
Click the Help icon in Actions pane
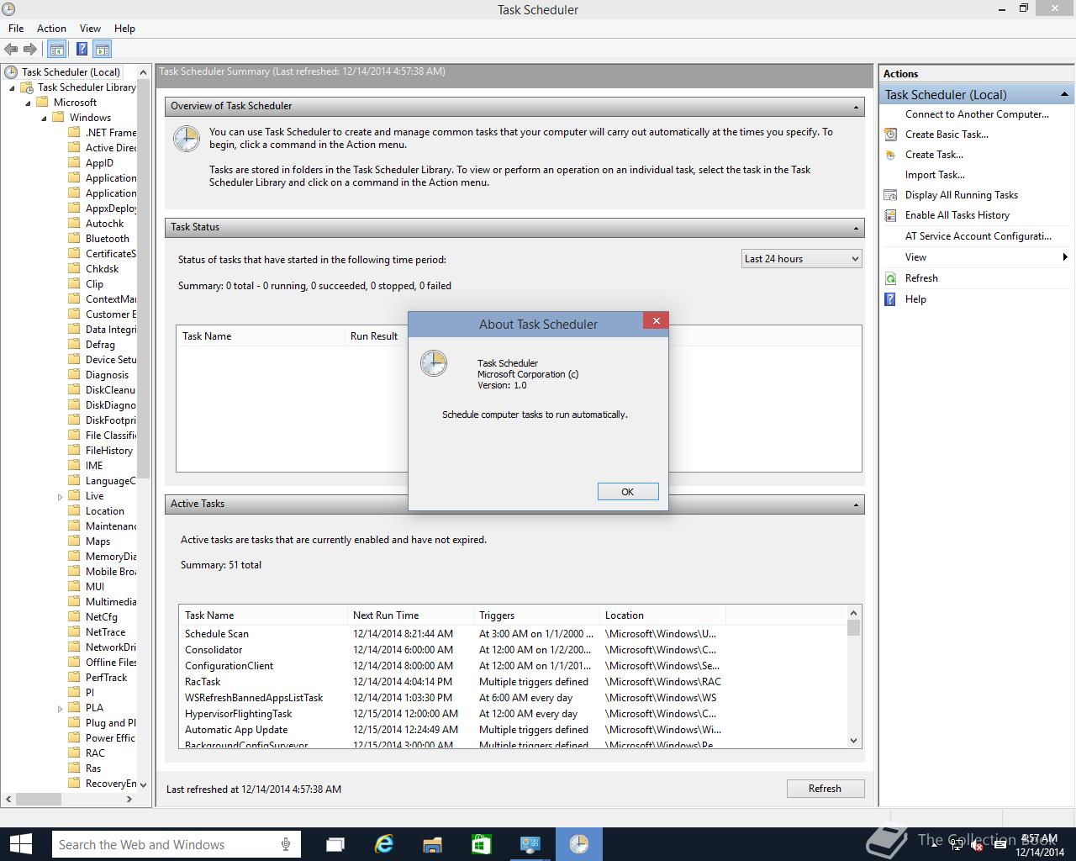(890, 299)
